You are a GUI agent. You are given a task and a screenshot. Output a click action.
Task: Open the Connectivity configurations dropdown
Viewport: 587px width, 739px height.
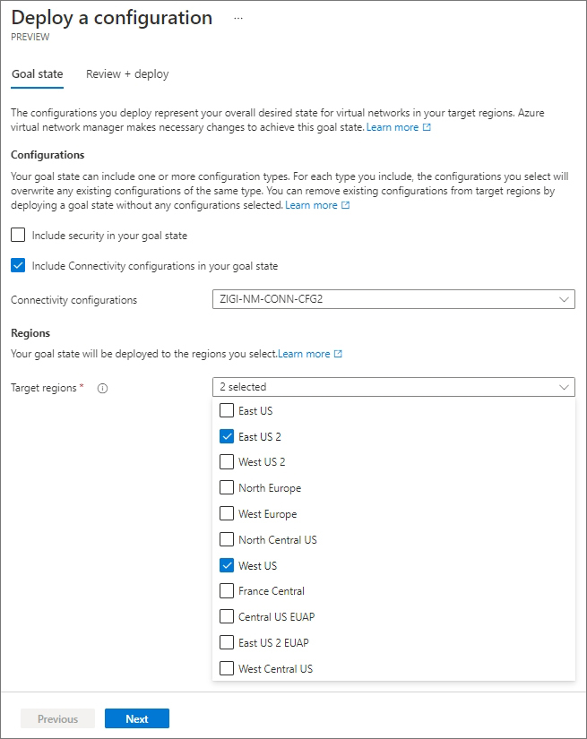tap(393, 299)
